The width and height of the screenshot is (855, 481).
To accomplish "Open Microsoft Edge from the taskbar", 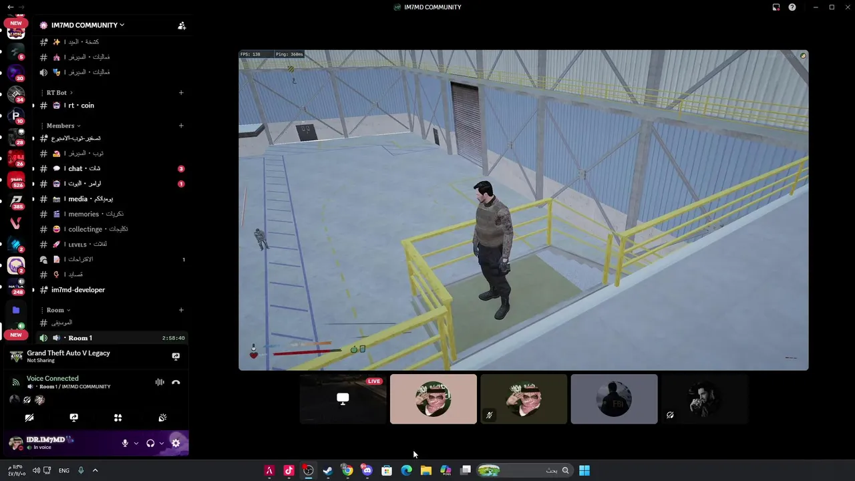I will pyautogui.click(x=406, y=470).
